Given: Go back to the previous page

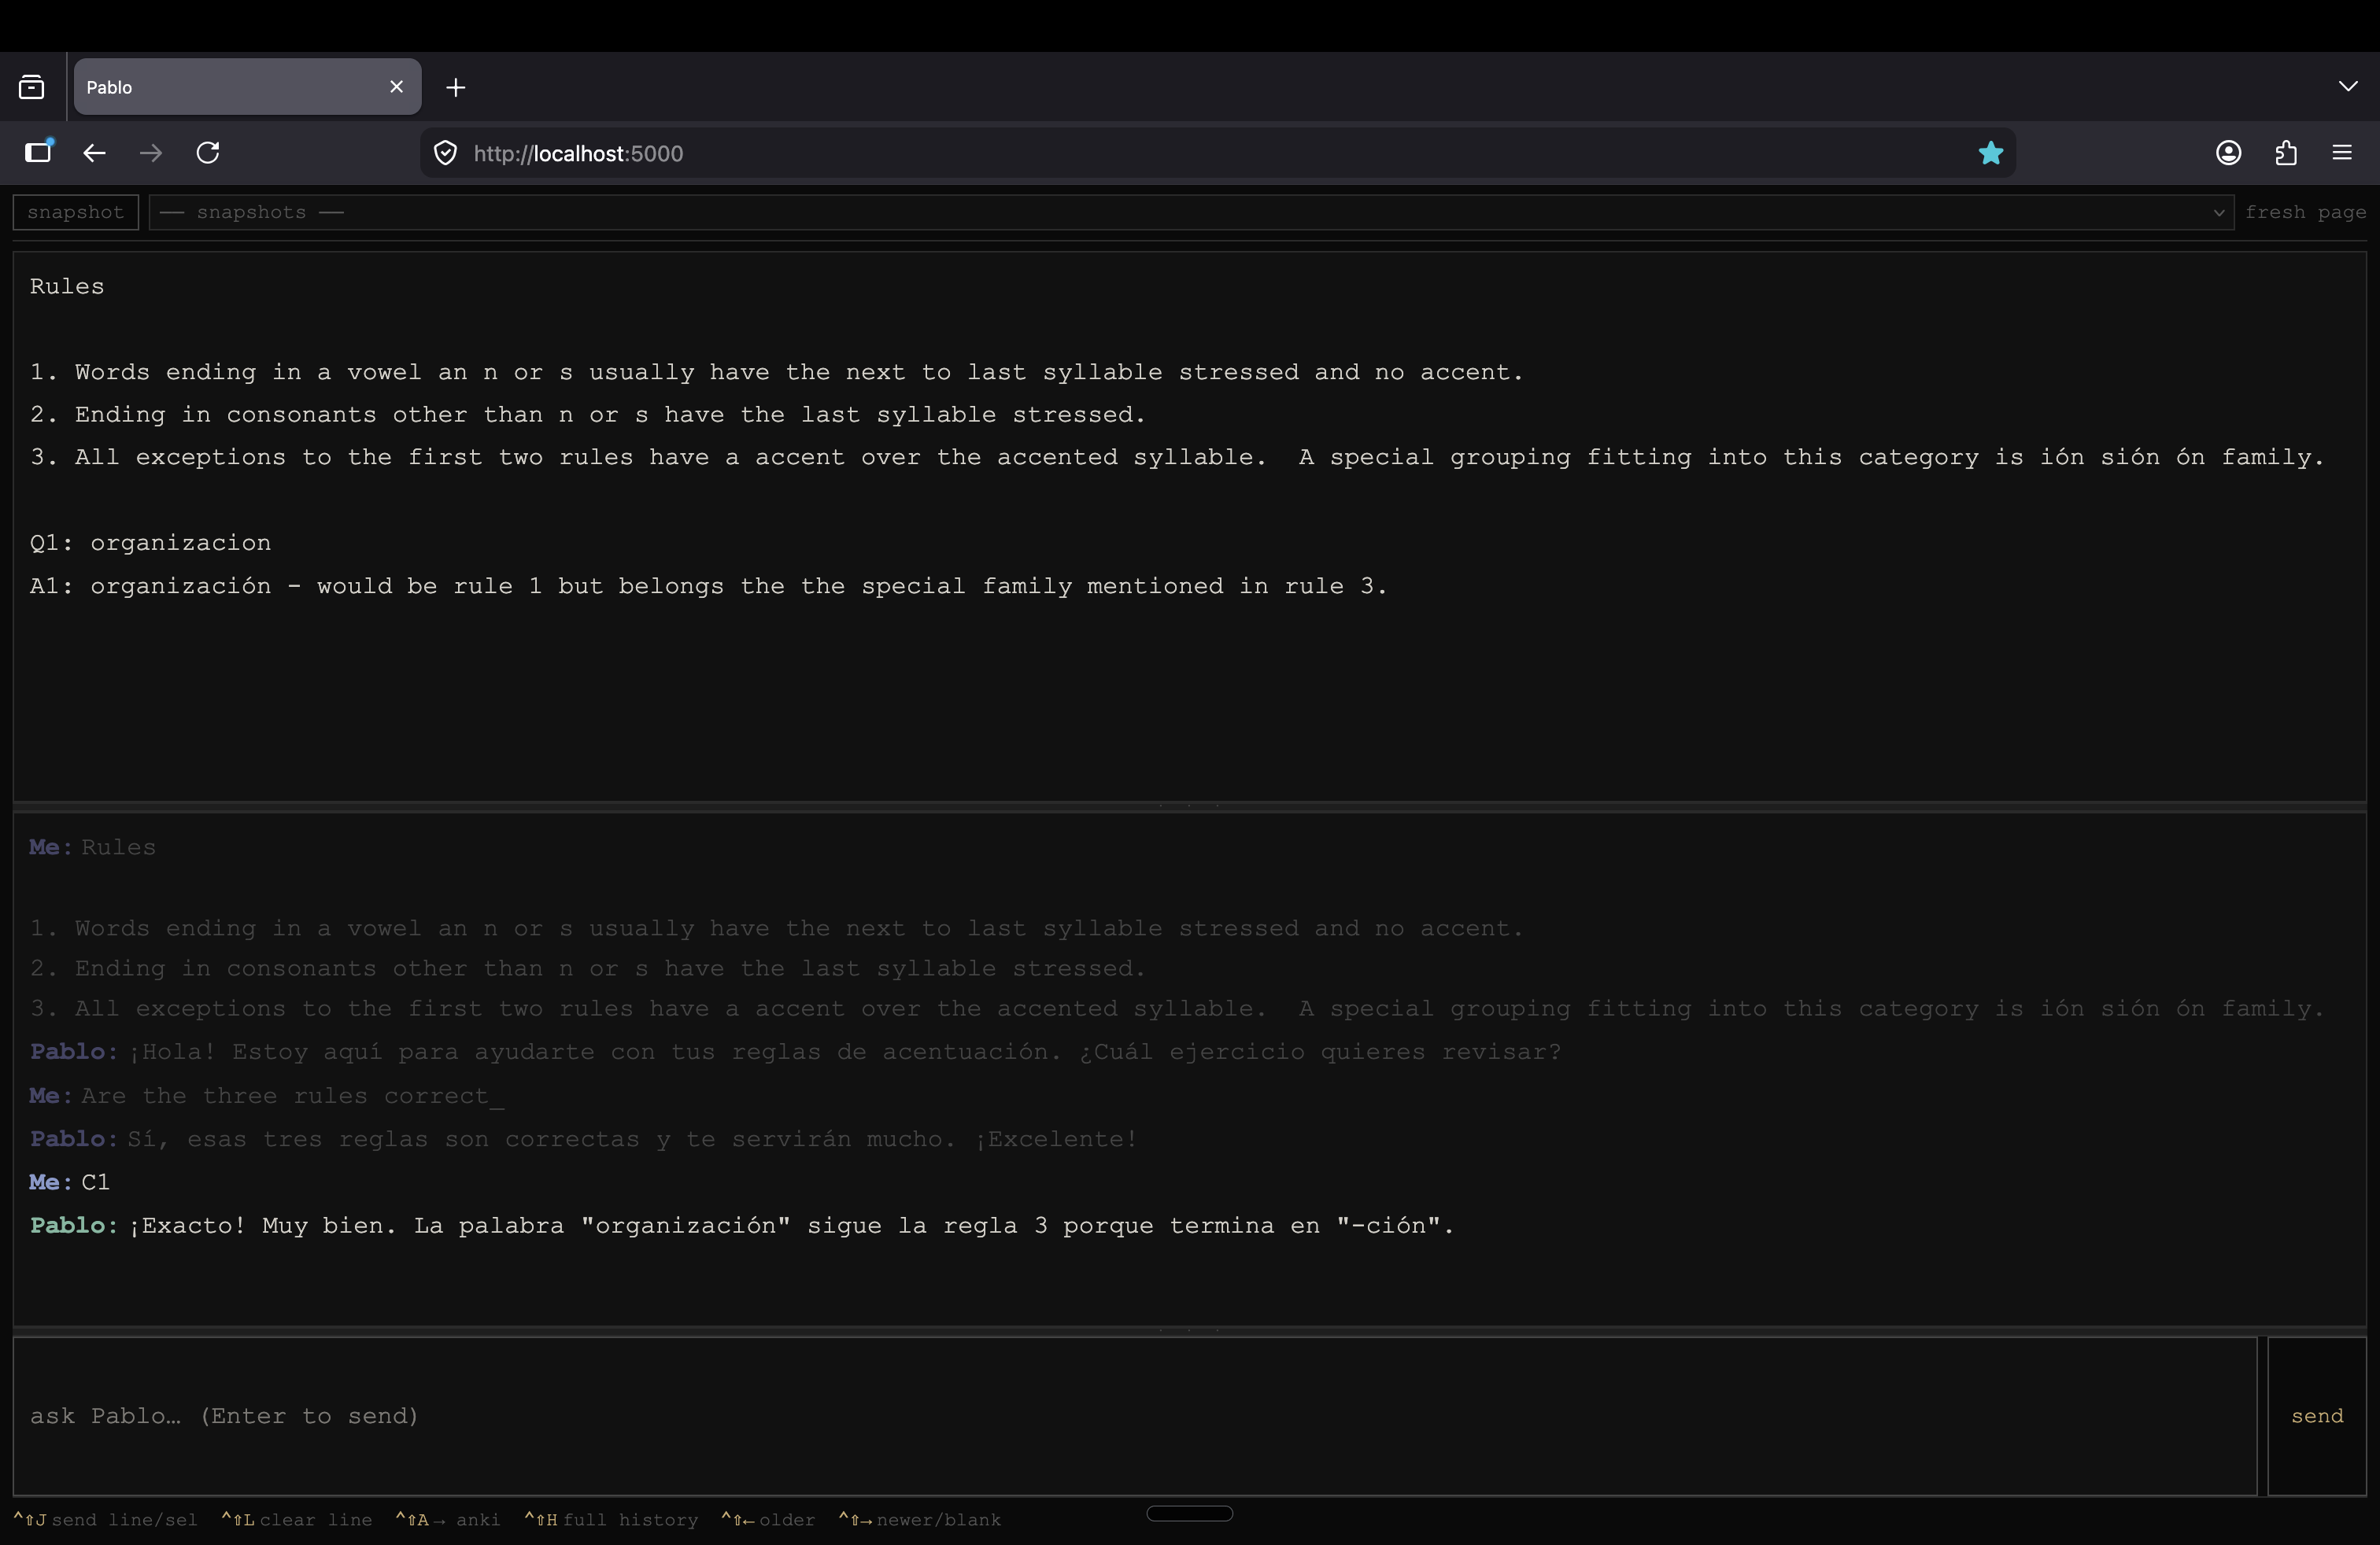Looking at the screenshot, I should [94, 153].
